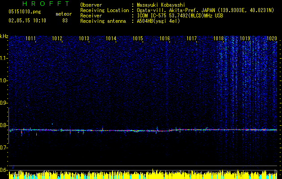Click the 'Receiving Location' label
This screenshot has height=179, width=282.
point(104,10)
